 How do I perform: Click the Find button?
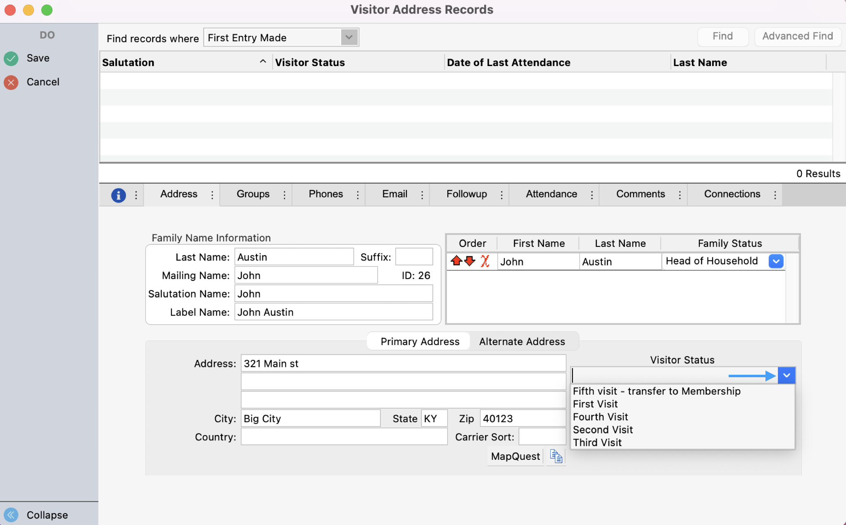[722, 36]
